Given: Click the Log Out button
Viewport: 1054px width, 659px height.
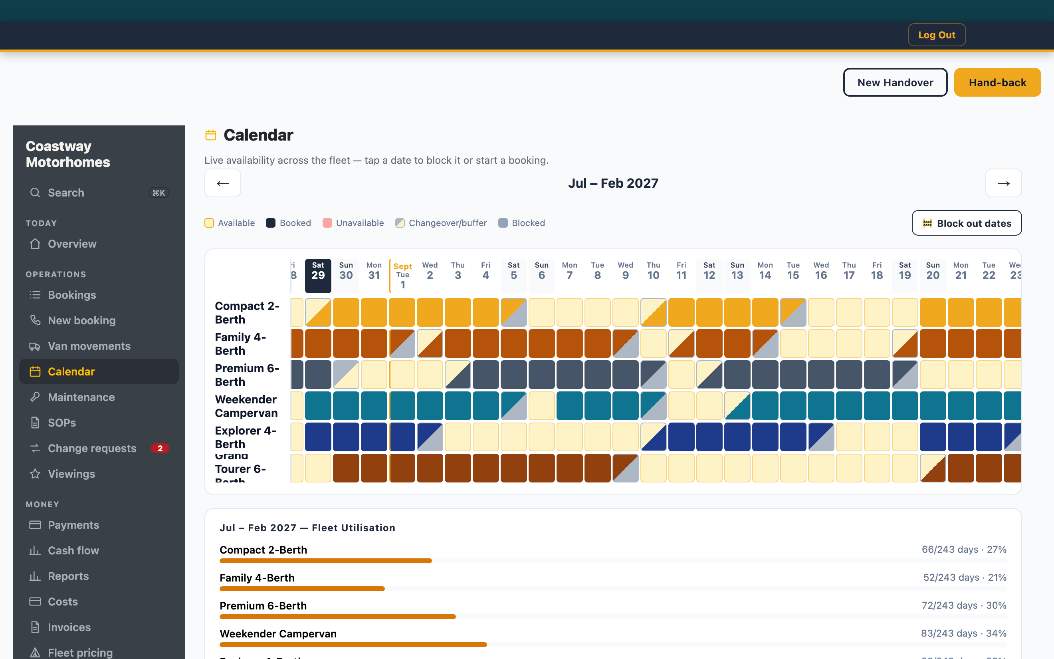Looking at the screenshot, I should 936,35.
